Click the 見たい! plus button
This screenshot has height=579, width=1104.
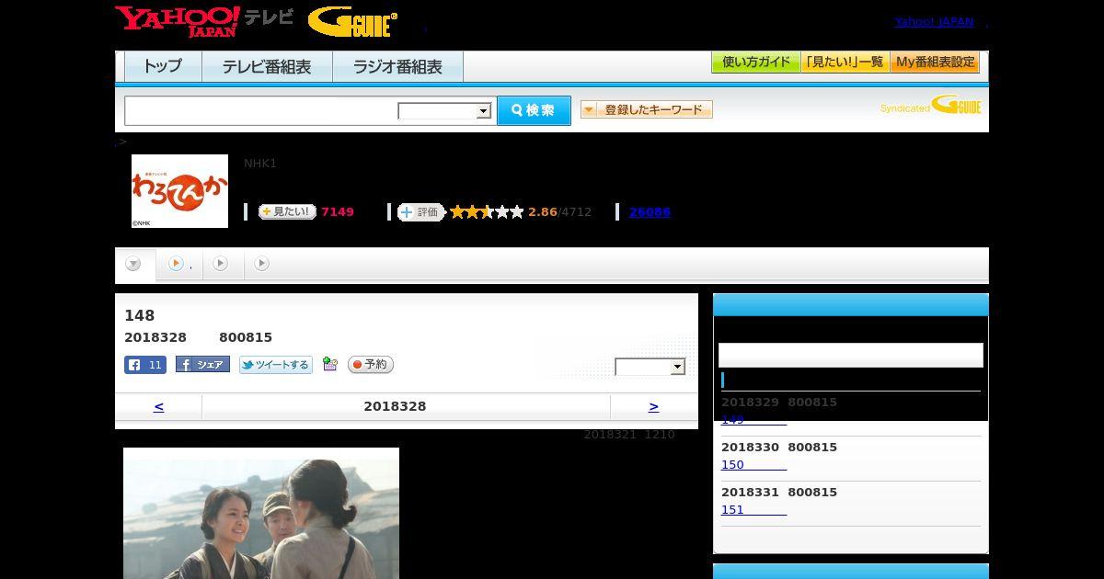click(287, 211)
